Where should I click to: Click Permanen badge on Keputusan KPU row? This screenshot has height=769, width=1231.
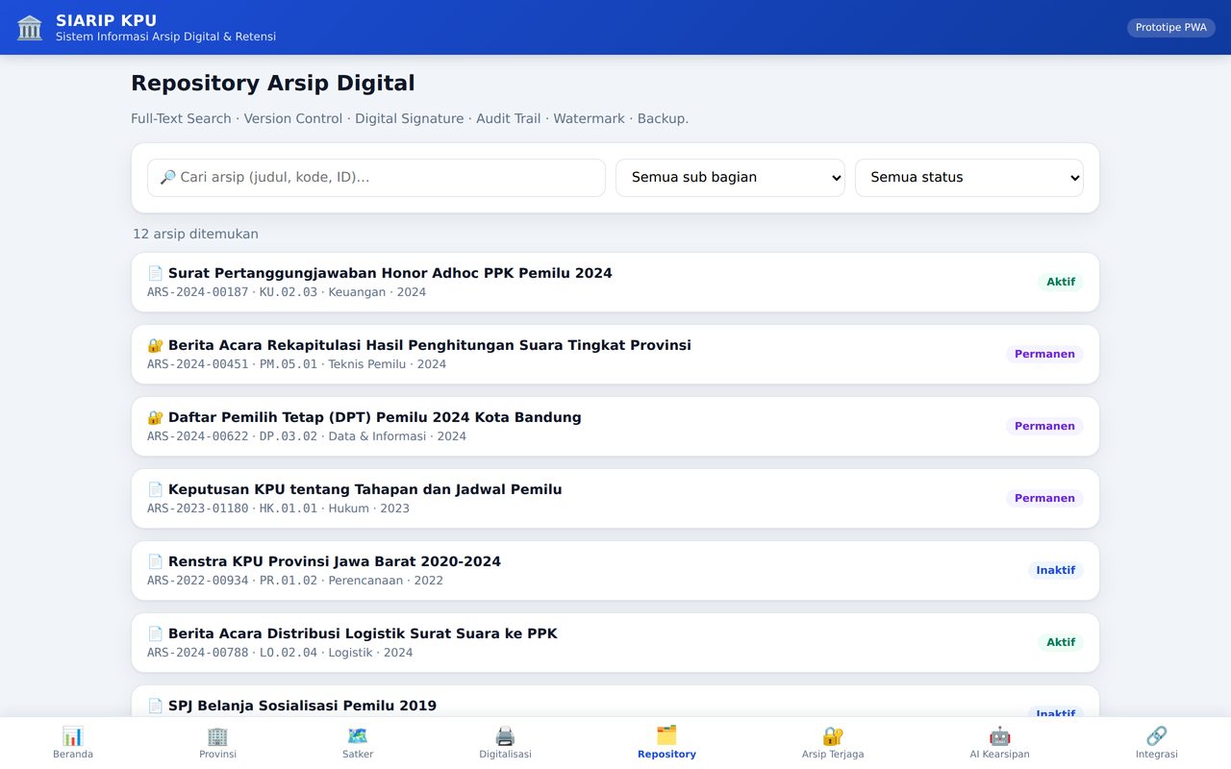point(1044,498)
